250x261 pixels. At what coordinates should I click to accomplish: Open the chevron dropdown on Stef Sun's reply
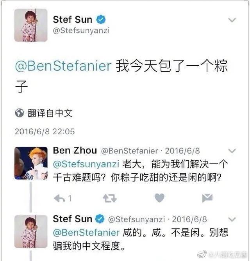click(x=232, y=219)
